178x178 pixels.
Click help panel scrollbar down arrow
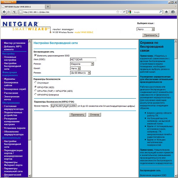[x=176, y=176]
